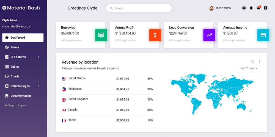Click the Logout link
The image size is (275, 137).
click(x=22, y=105)
